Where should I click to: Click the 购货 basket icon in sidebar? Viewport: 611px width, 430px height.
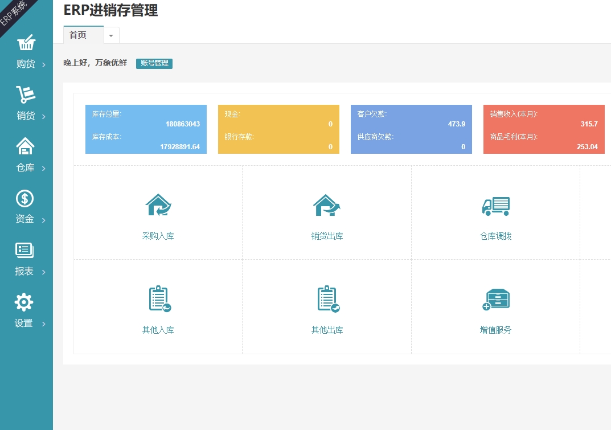[26, 43]
